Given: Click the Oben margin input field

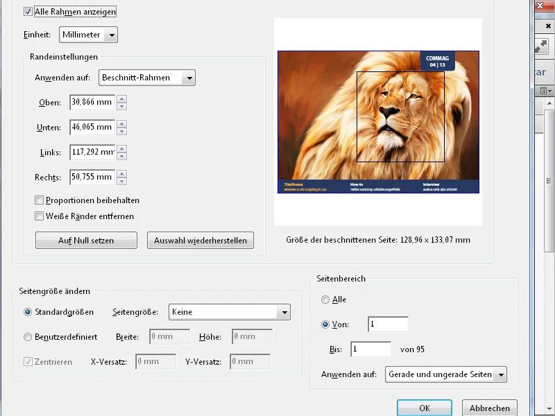Looking at the screenshot, I should click(92, 102).
